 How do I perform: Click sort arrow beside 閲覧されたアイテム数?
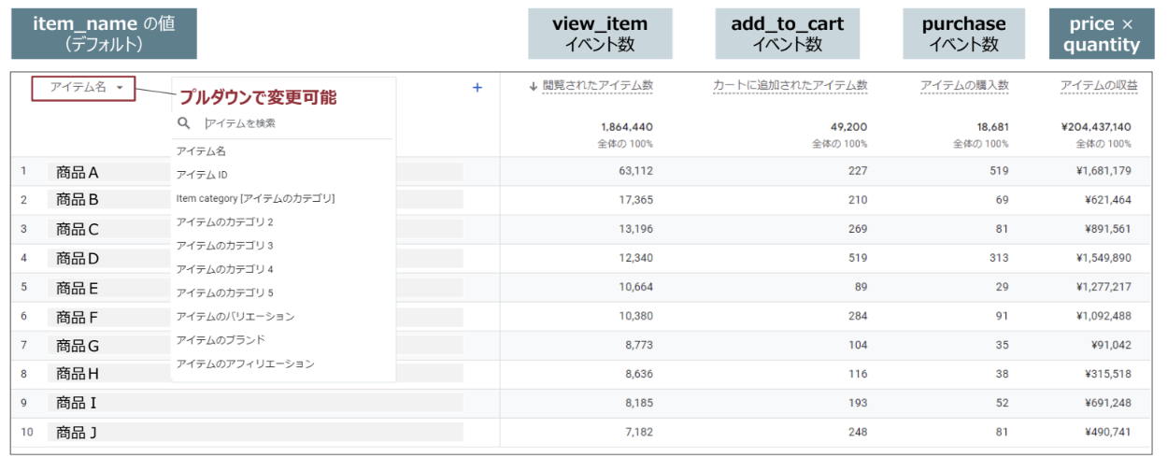(x=534, y=86)
